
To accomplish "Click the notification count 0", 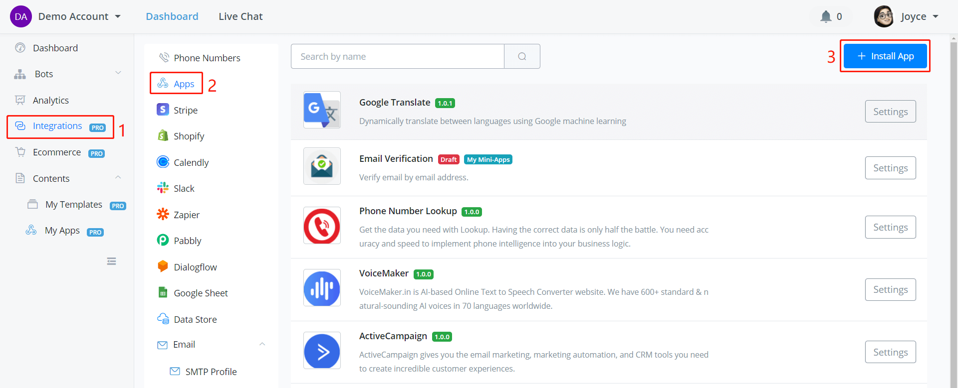I will click(839, 16).
